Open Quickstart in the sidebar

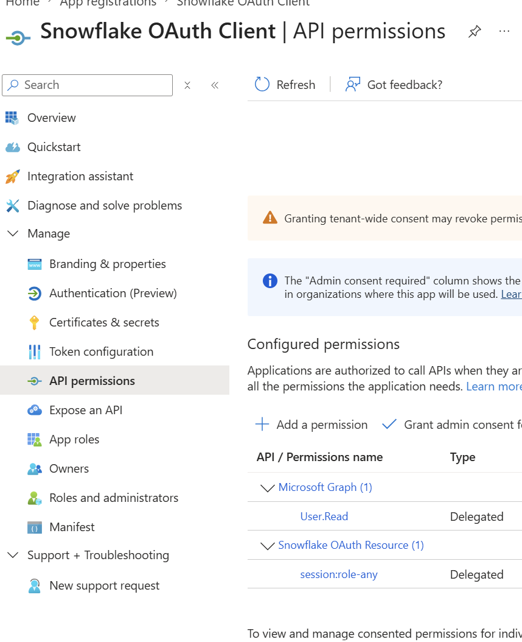[x=54, y=147]
